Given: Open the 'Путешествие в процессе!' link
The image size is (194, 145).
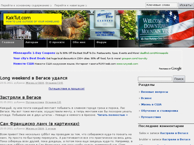Looking at the screenshot, I should (x=66, y=89).
